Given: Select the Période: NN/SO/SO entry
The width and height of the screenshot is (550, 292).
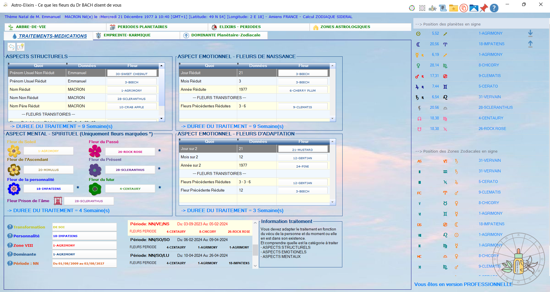Looking at the screenshot, I should pos(190,243).
